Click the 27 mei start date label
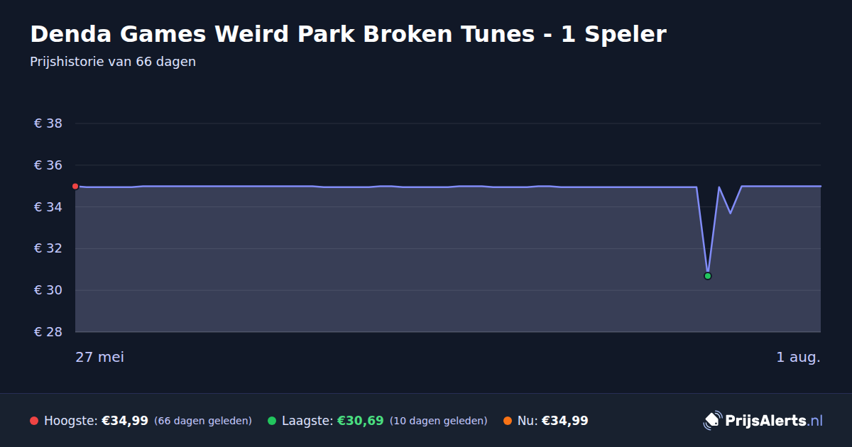 (x=99, y=357)
